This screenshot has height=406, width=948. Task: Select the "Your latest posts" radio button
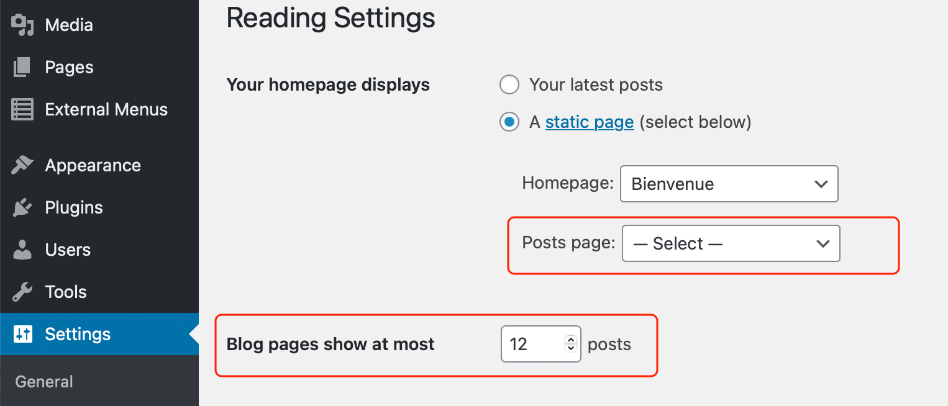coord(509,85)
